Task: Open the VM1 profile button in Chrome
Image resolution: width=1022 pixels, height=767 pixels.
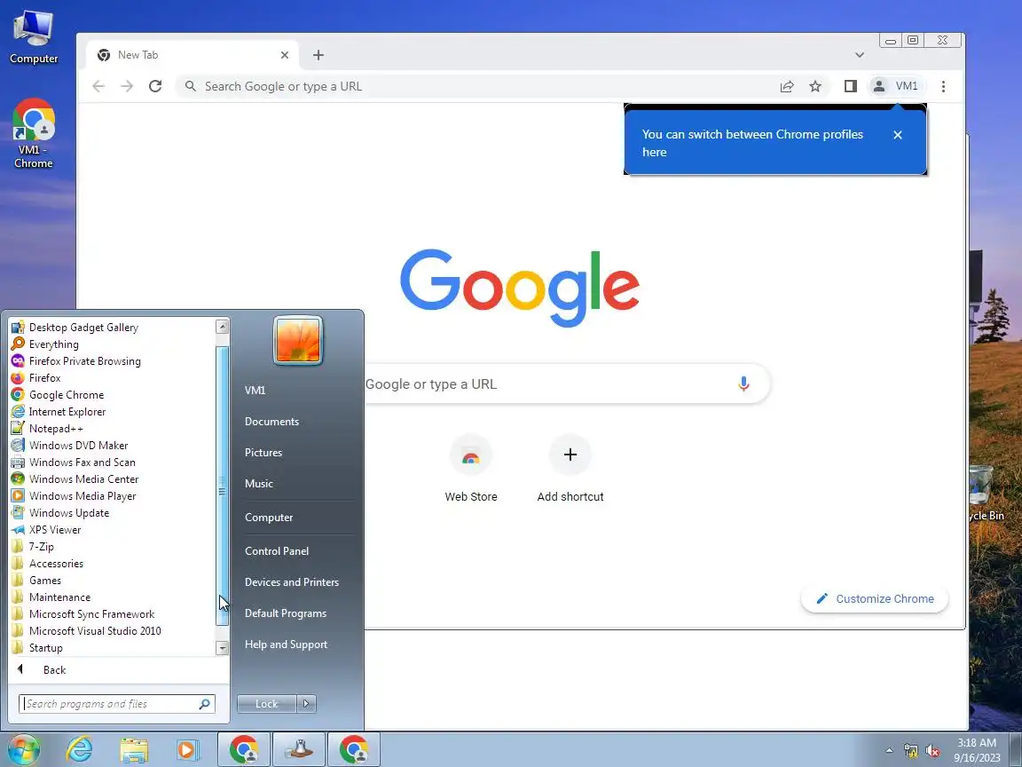Action: (x=896, y=86)
